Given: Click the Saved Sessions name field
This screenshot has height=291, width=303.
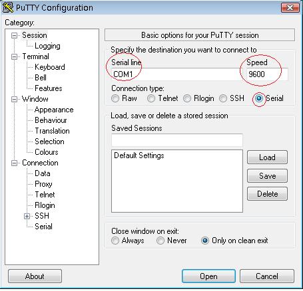Looking at the screenshot, I should (x=177, y=140).
